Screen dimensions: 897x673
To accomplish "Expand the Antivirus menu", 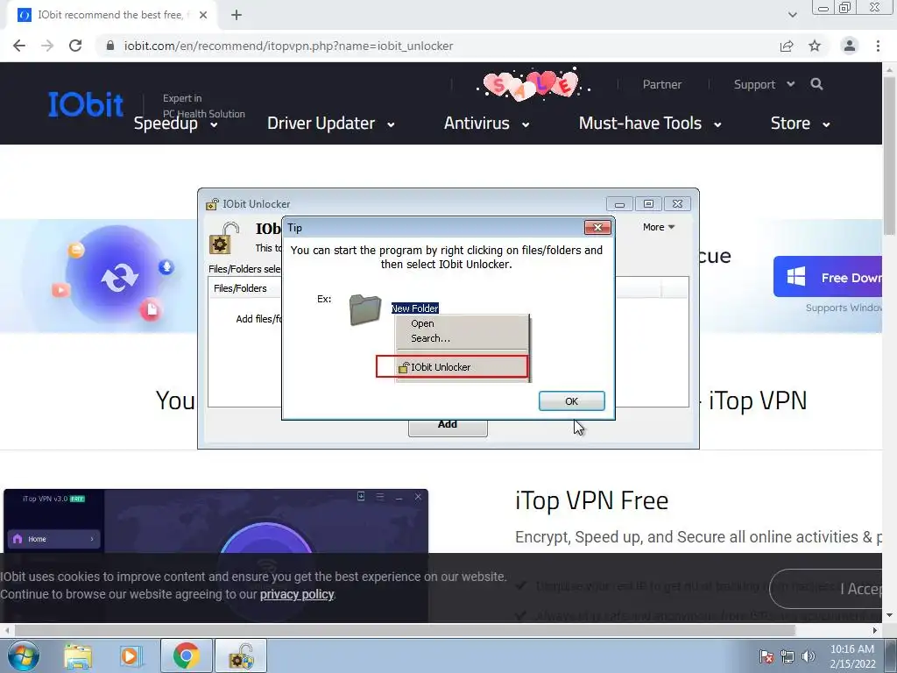I will click(x=486, y=124).
